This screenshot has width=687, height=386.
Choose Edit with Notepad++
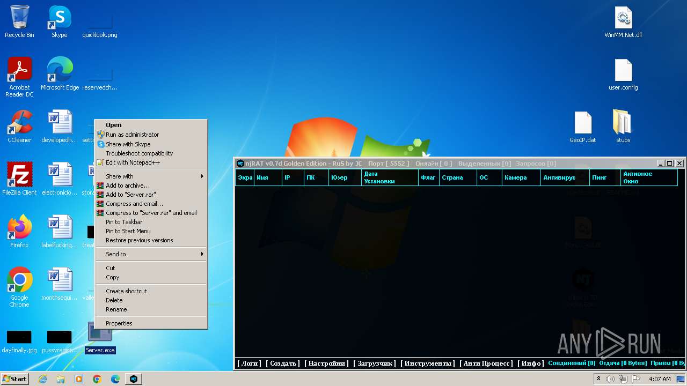tap(151, 162)
